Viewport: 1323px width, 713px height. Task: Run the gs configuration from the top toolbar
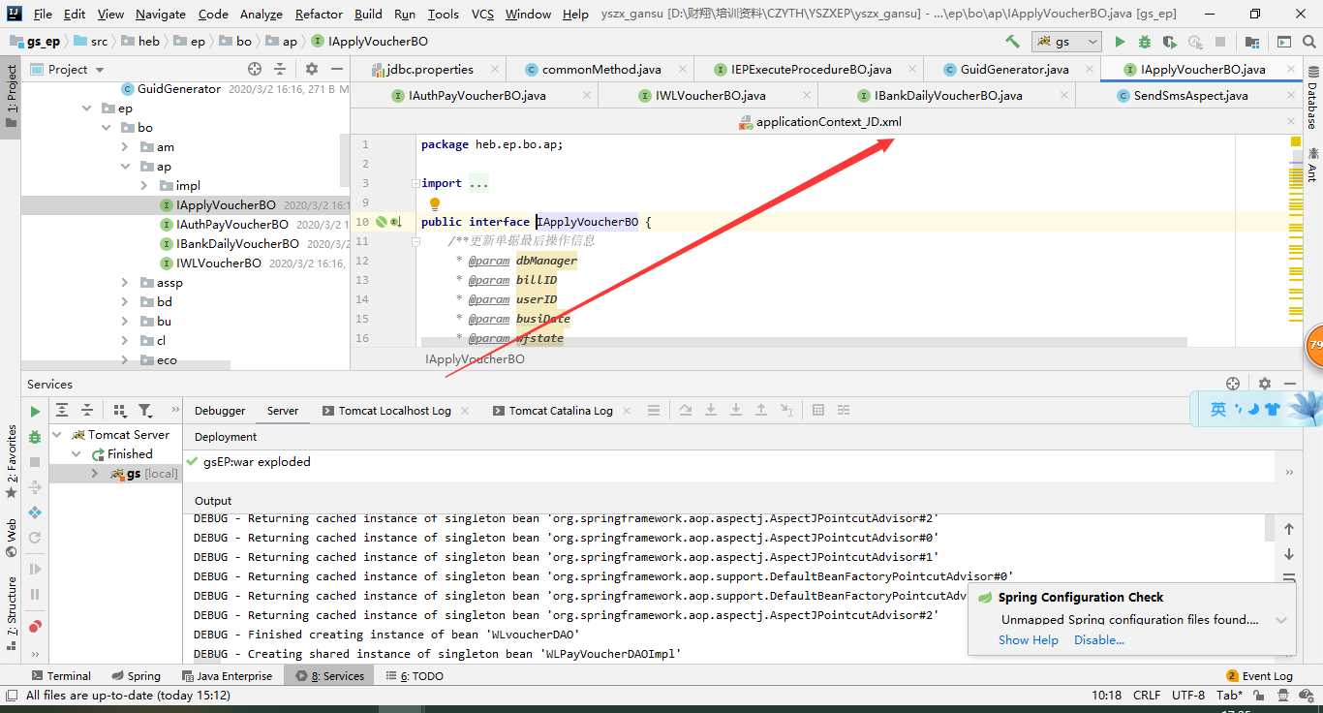click(x=1121, y=42)
